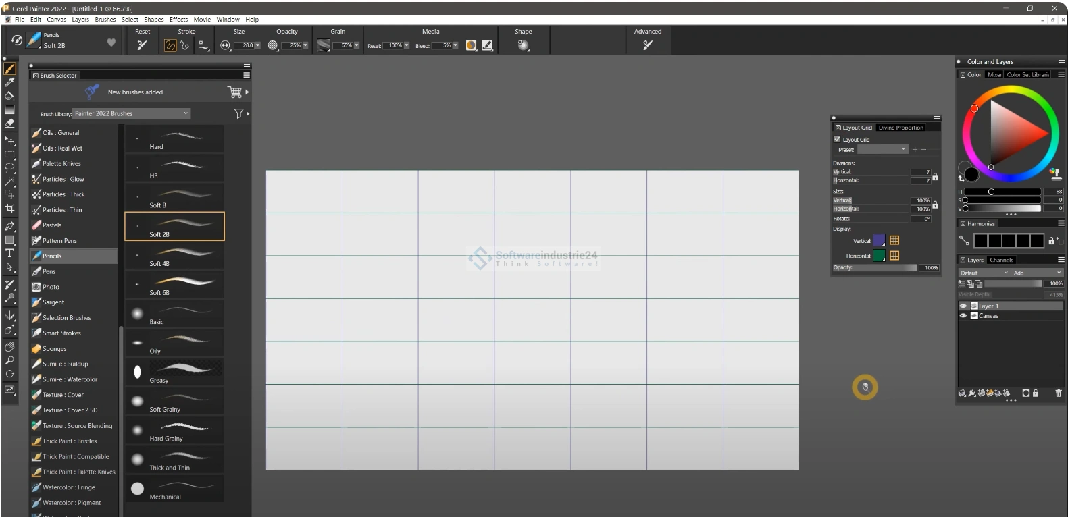This screenshot has width=1068, height=517.
Task: Open the Brush Library dropdown
Action: (x=132, y=113)
